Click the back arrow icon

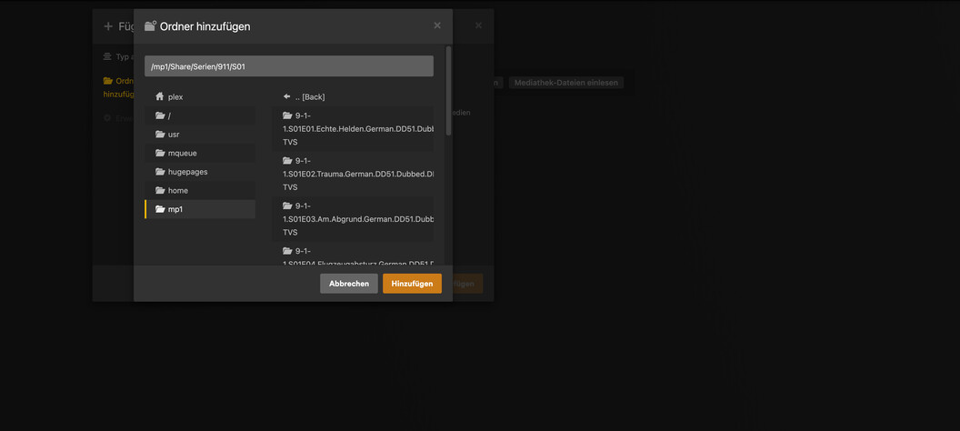pos(286,96)
